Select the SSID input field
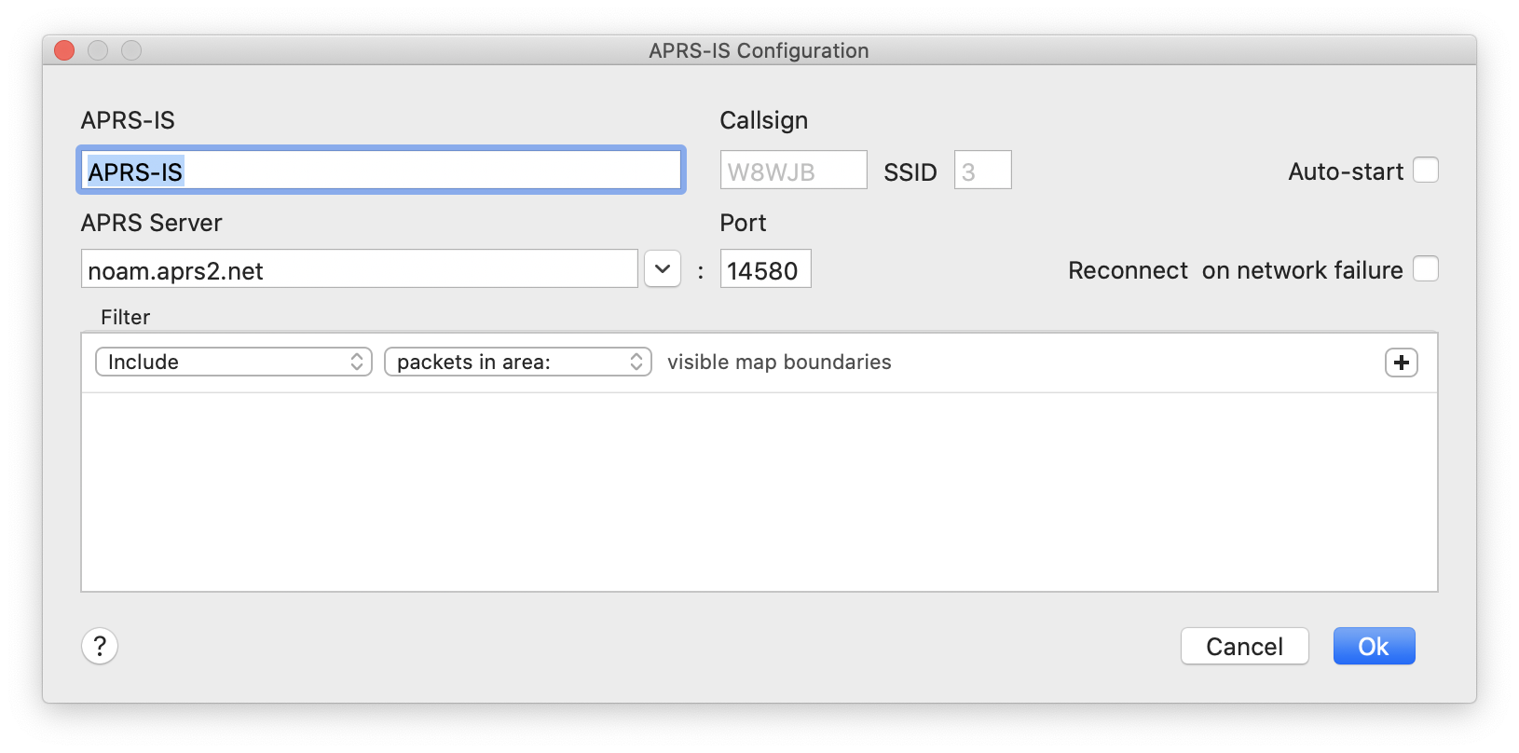This screenshot has height=753, width=1519. point(983,171)
